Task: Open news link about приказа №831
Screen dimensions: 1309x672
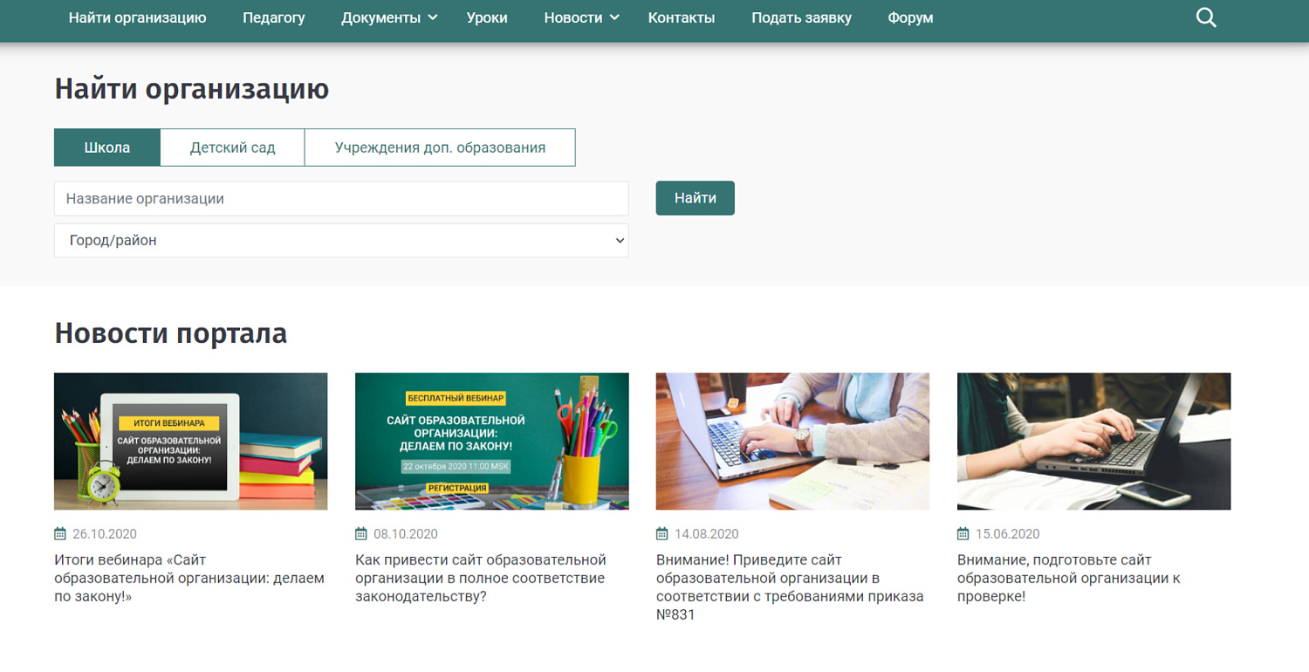Action: point(789,587)
